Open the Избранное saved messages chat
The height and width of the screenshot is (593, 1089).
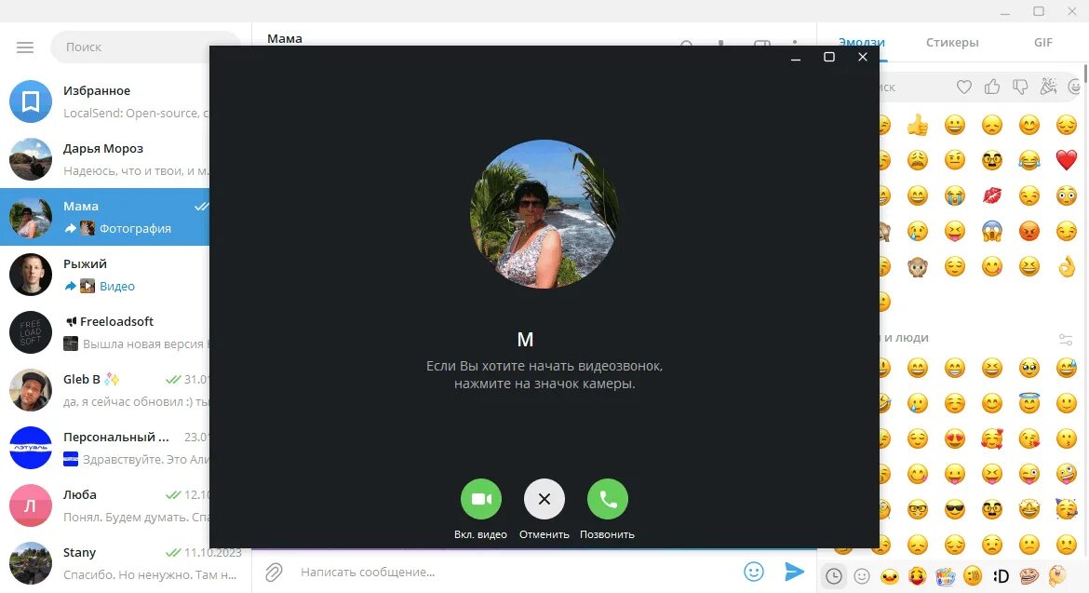coord(105,101)
